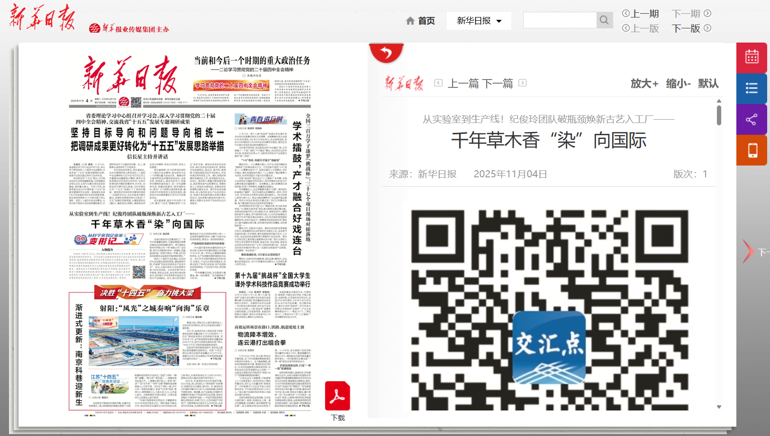
Task: Expand the 新华日报 dropdown selector
Action: coord(479,21)
